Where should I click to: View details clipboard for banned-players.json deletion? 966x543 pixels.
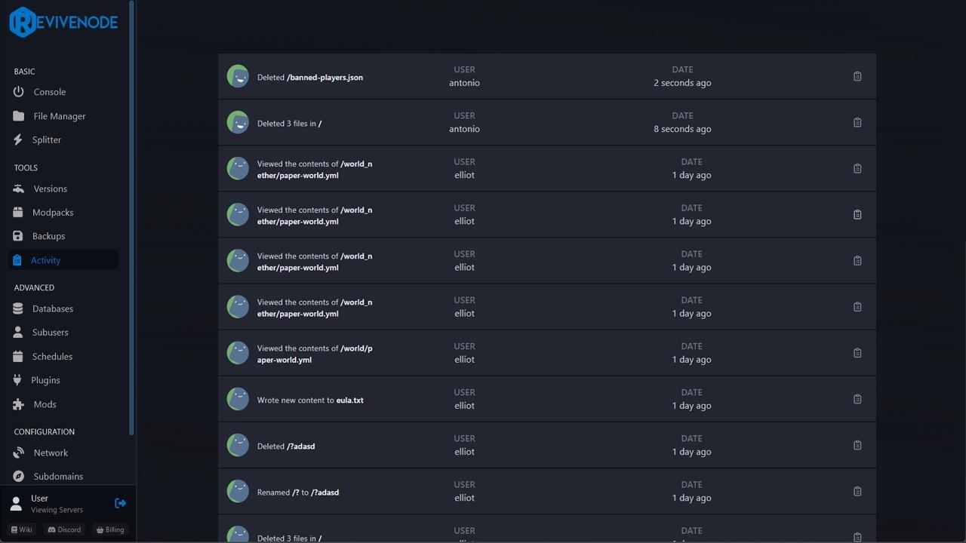[857, 76]
